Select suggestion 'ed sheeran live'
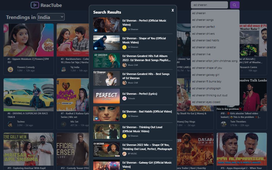 point(215,54)
